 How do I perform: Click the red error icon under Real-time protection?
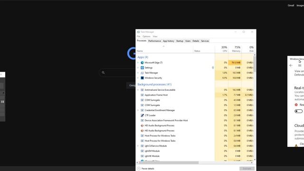296,104
